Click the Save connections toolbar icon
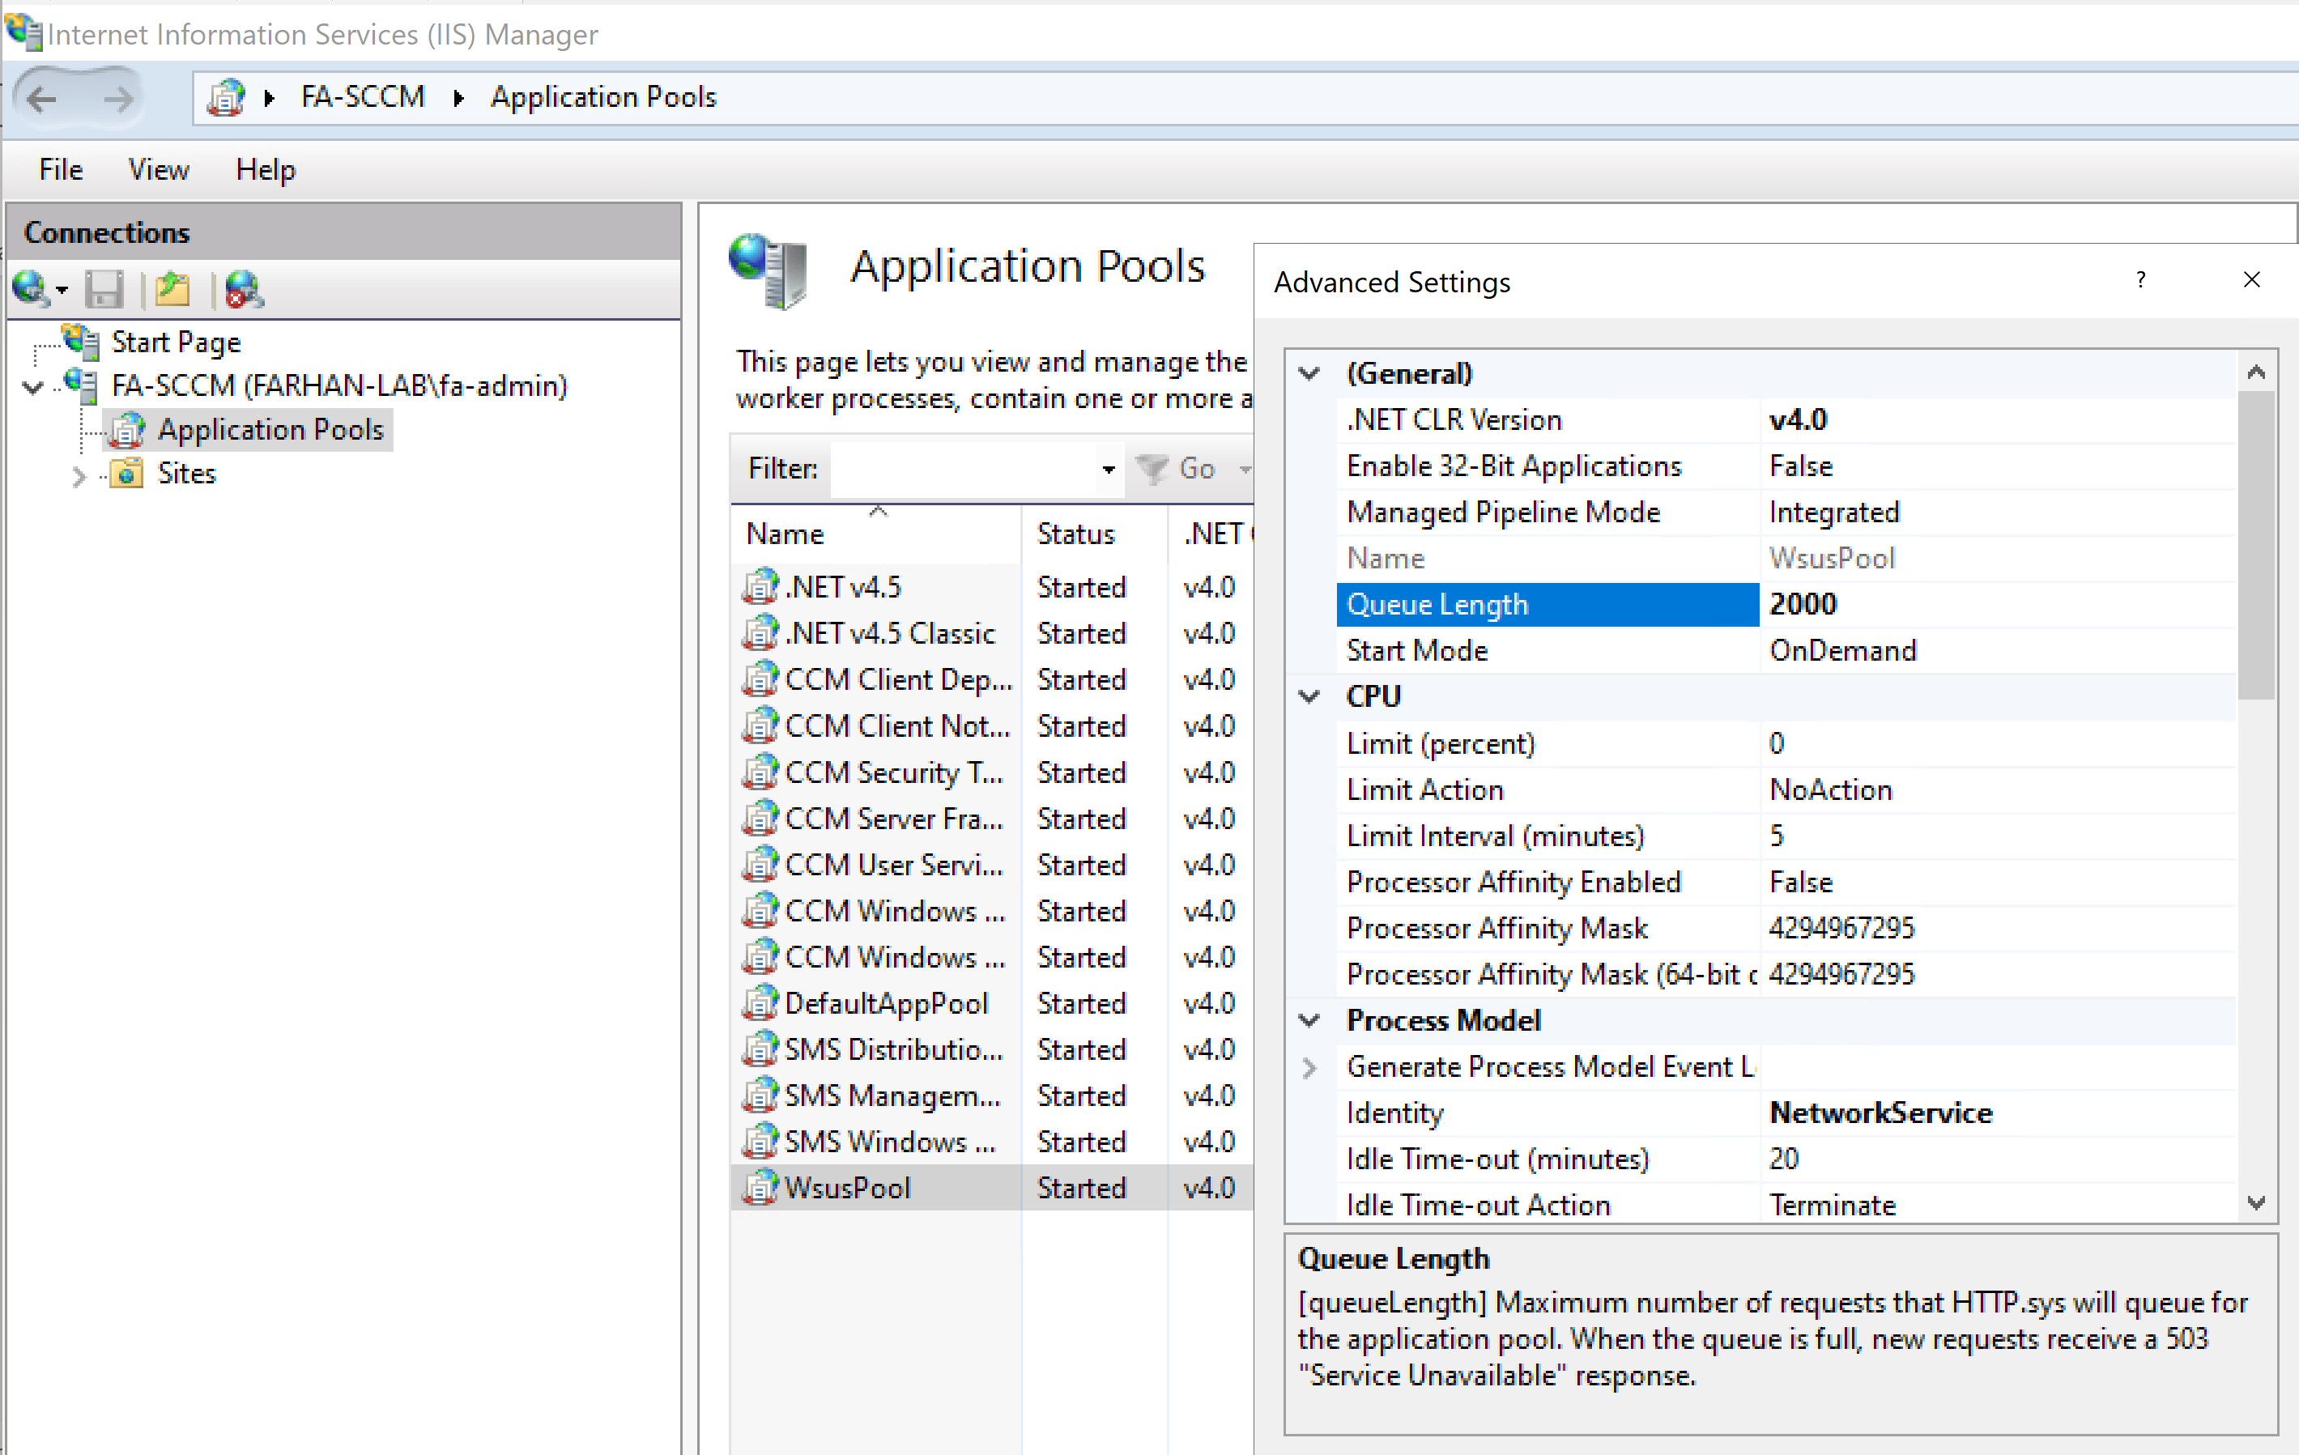2299x1455 pixels. click(104, 288)
